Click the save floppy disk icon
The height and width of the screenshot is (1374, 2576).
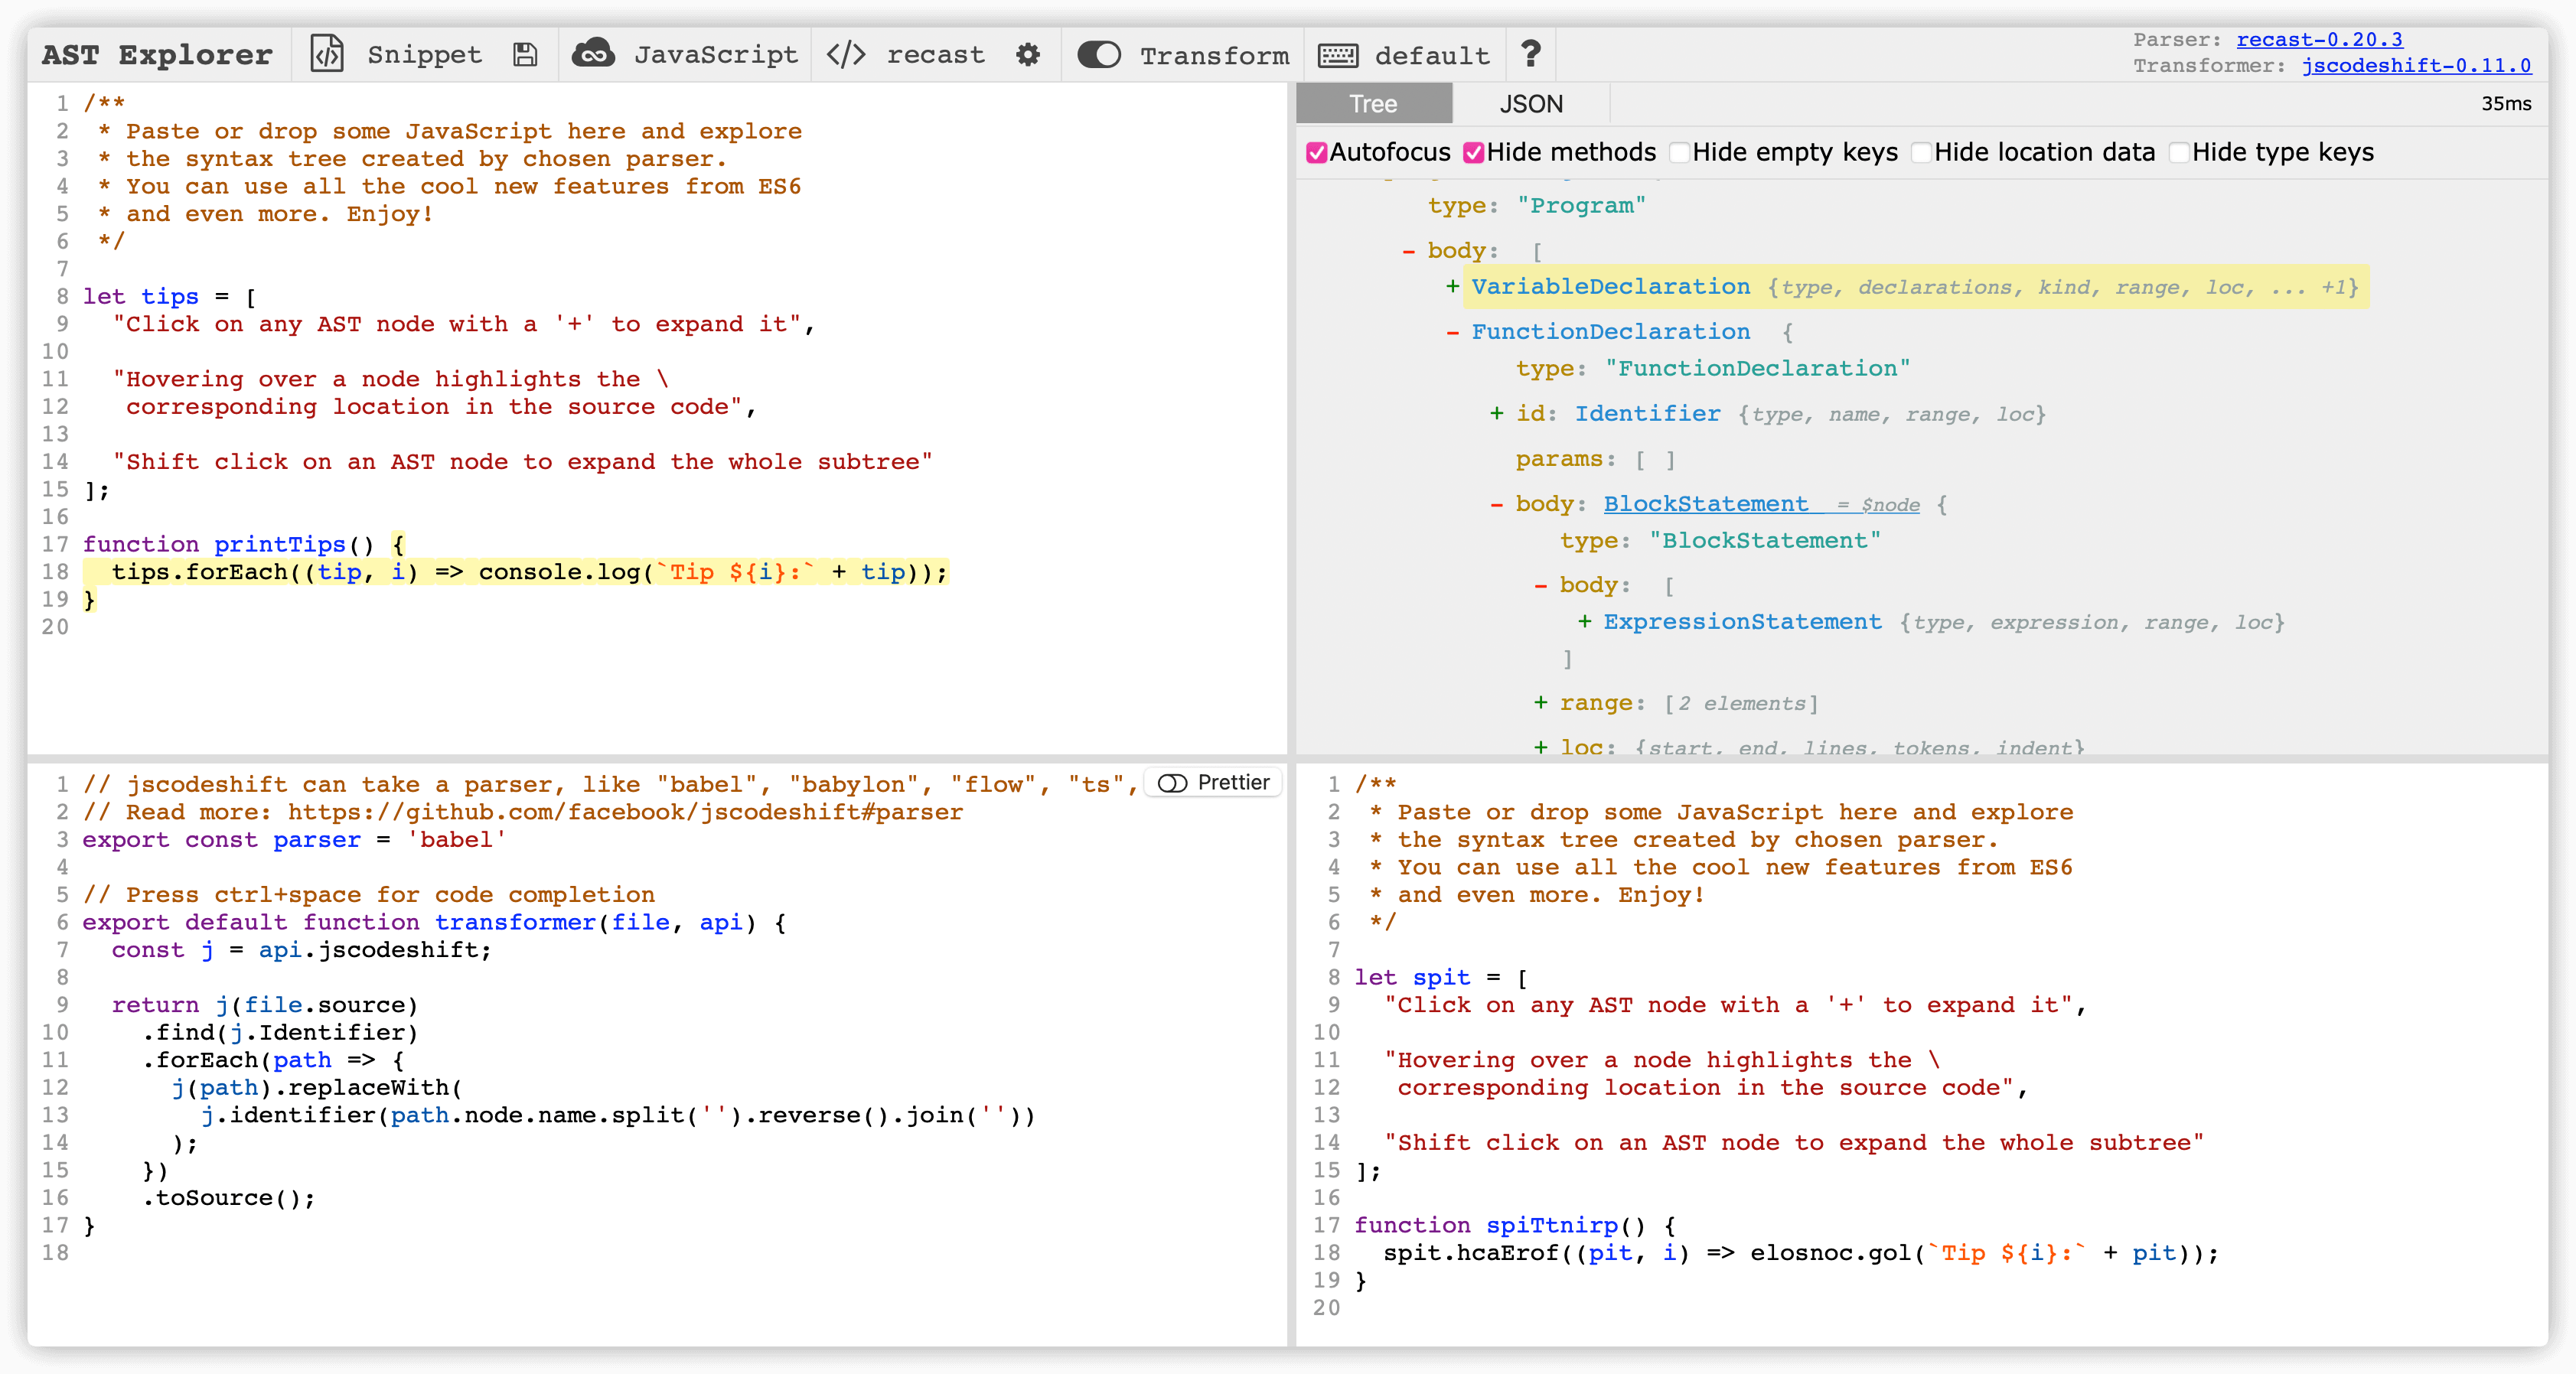pyautogui.click(x=525, y=54)
